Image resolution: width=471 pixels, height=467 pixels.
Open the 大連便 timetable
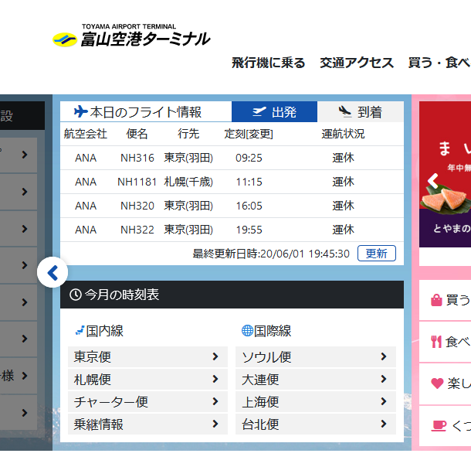[316, 379]
